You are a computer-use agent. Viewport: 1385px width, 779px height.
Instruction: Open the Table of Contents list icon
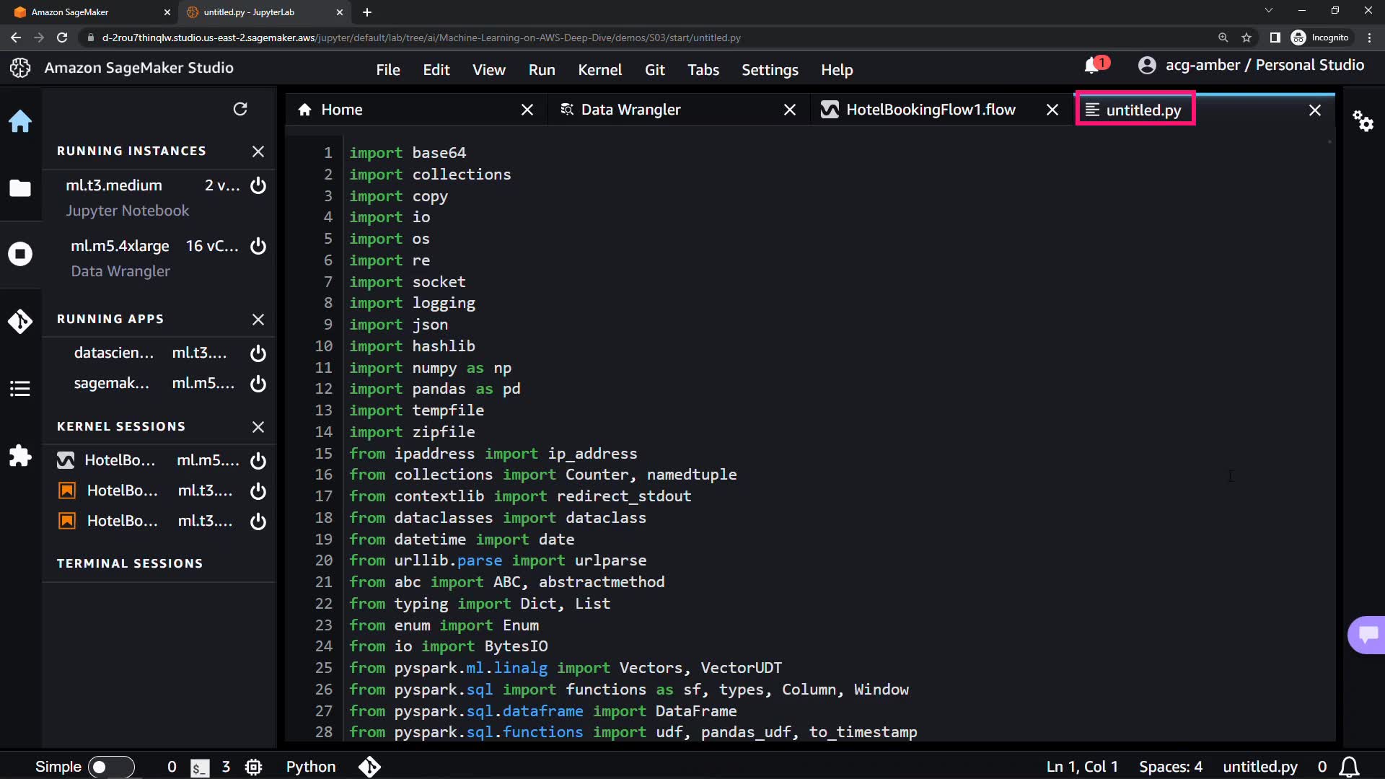tap(20, 389)
